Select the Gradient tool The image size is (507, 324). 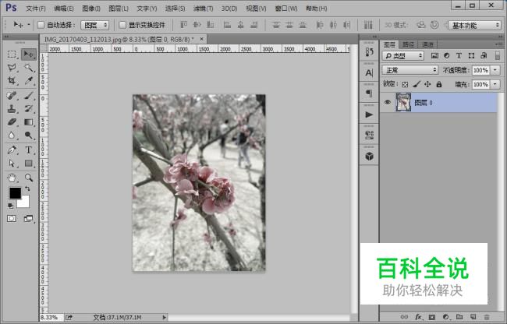tap(28, 122)
